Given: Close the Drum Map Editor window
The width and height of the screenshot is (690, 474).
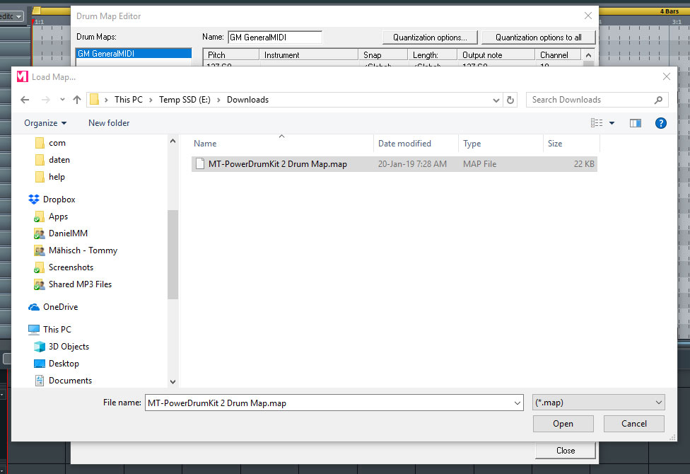Looking at the screenshot, I should (x=588, y=16).
